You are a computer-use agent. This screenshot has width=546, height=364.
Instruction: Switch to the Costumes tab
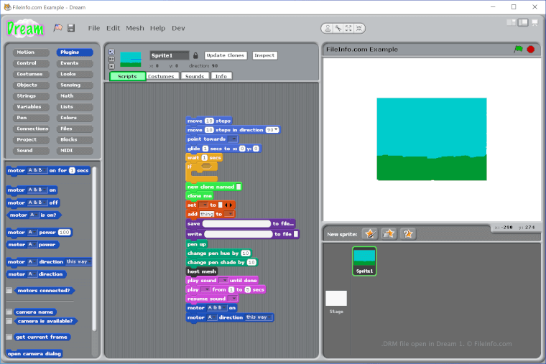163,76
